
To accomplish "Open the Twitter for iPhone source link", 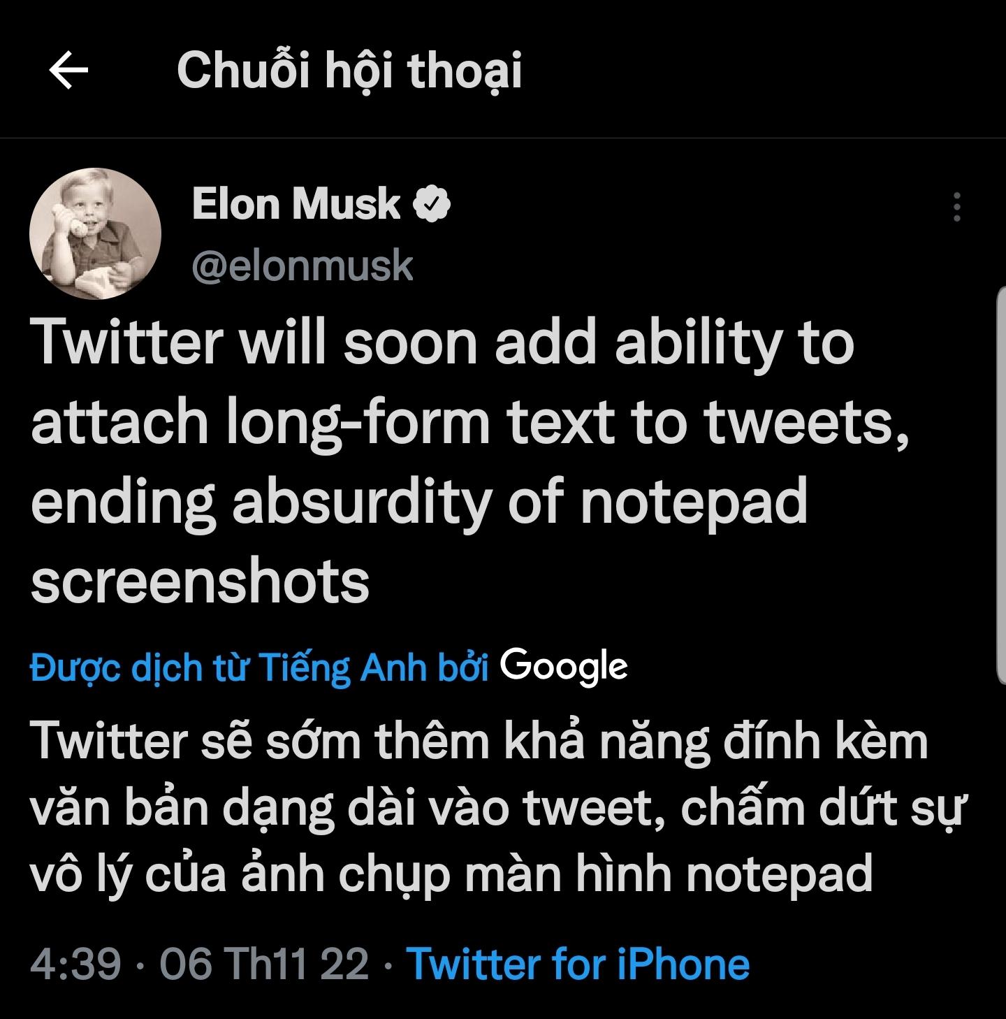I will pyautogui.click(x=578, y=964).
